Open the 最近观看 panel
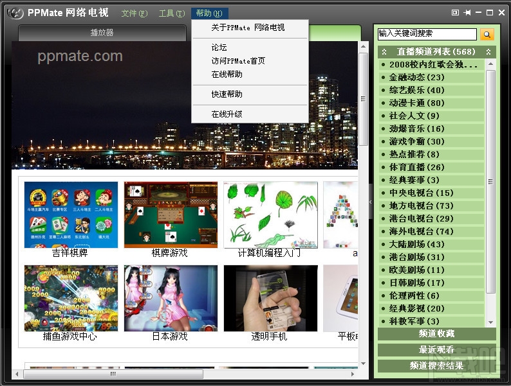 (437, 350)
